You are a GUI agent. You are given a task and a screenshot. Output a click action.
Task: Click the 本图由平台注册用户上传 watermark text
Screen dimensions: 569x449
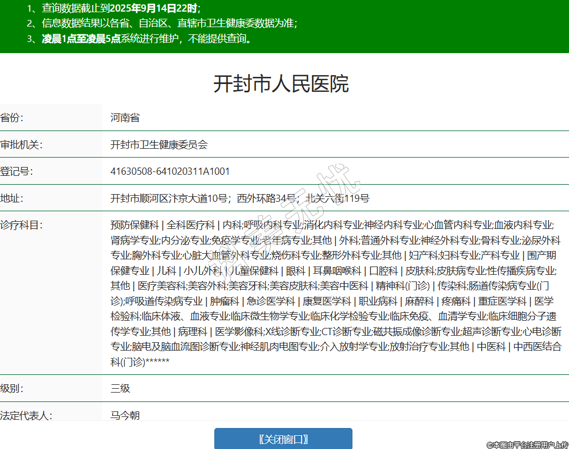click(x=527, y=445)
